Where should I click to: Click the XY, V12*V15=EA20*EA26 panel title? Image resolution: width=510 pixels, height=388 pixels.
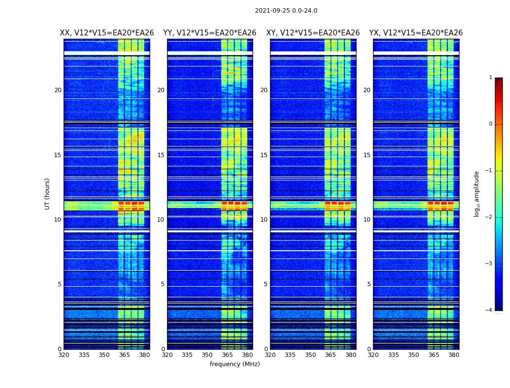tap(313, 33)
